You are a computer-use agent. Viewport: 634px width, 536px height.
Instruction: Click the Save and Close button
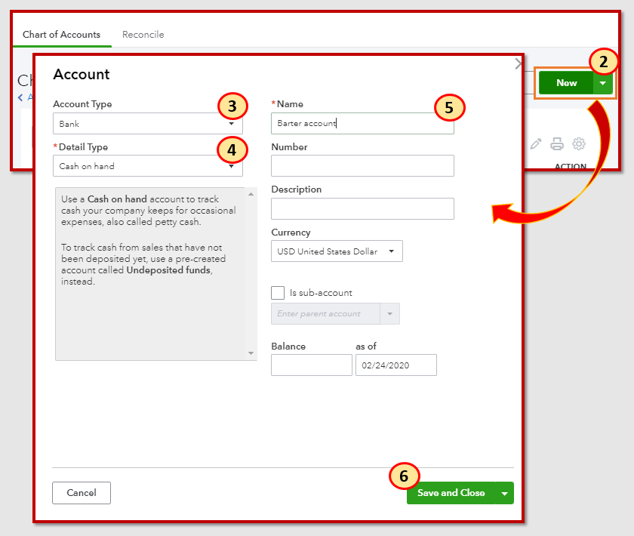click(451, 493)
